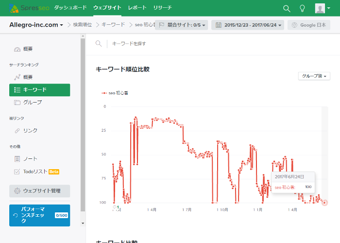Click the gauge icon next to 概要

17,49
